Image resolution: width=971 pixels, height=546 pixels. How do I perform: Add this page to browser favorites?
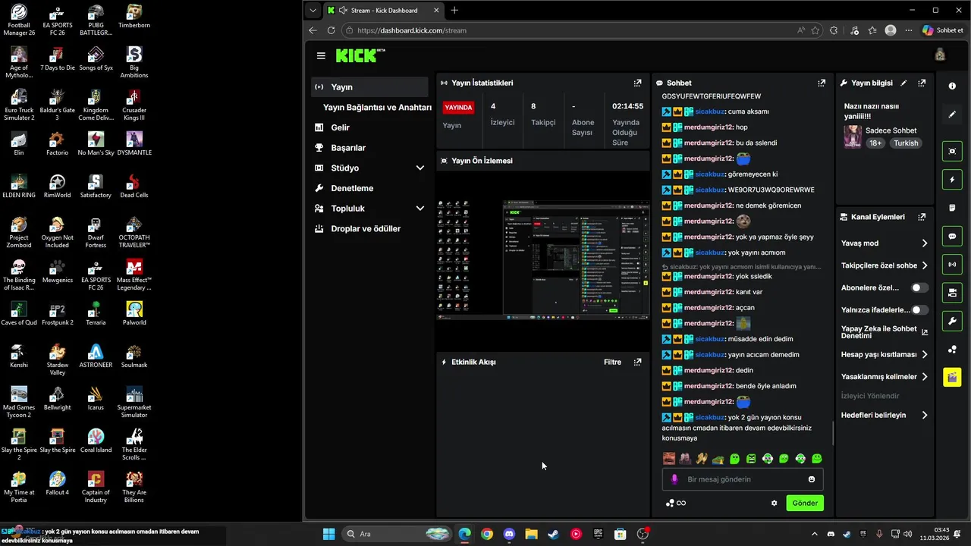point(815,30)
